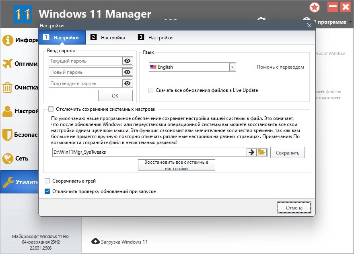Switch to the second Настройки tab
354x254 pixels.
point(113,38)
